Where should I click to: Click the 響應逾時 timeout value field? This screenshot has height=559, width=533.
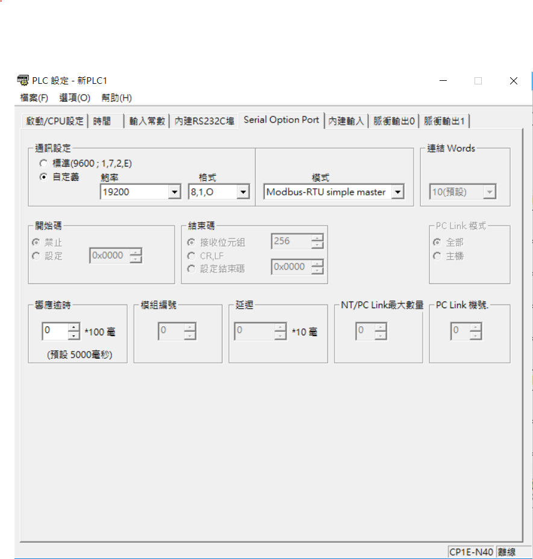(x=54, y=331)
